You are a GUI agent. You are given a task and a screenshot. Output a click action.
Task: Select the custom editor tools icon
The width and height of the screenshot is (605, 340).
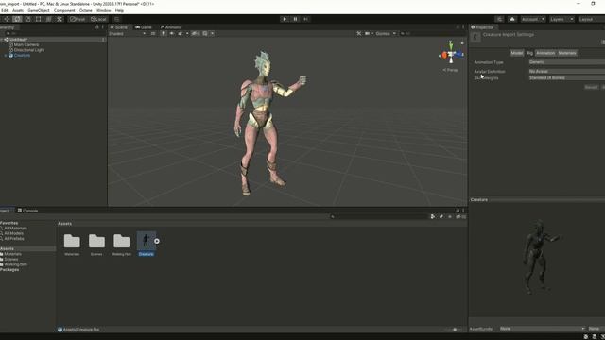(60, 19)
